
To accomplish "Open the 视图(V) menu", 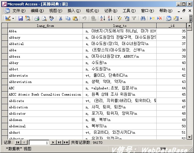I will click(56, 11).
